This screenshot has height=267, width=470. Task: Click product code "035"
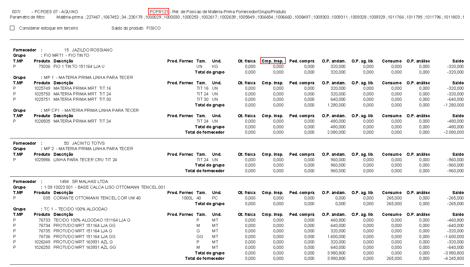click(47, 198)
